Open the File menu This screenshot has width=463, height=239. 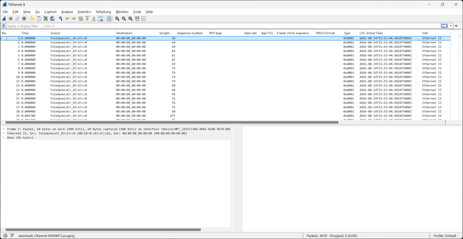pyautogui.click(x=5, y=12)
